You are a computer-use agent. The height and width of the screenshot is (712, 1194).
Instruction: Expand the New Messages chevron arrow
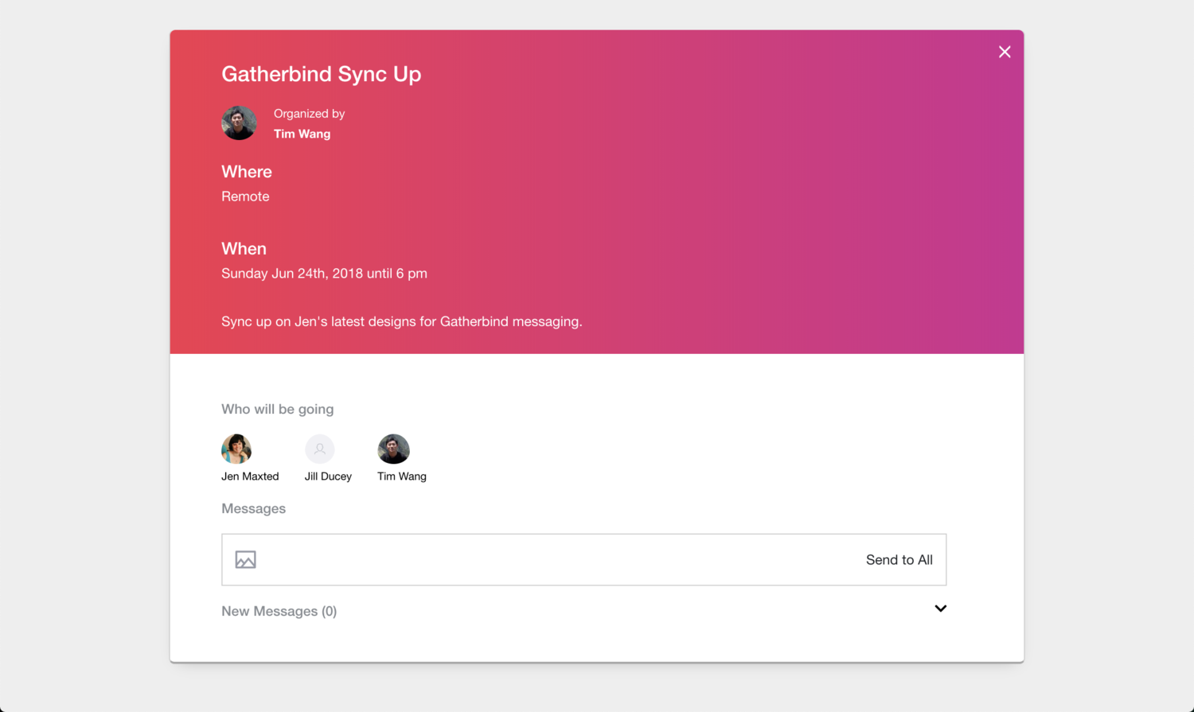(940, 609)
